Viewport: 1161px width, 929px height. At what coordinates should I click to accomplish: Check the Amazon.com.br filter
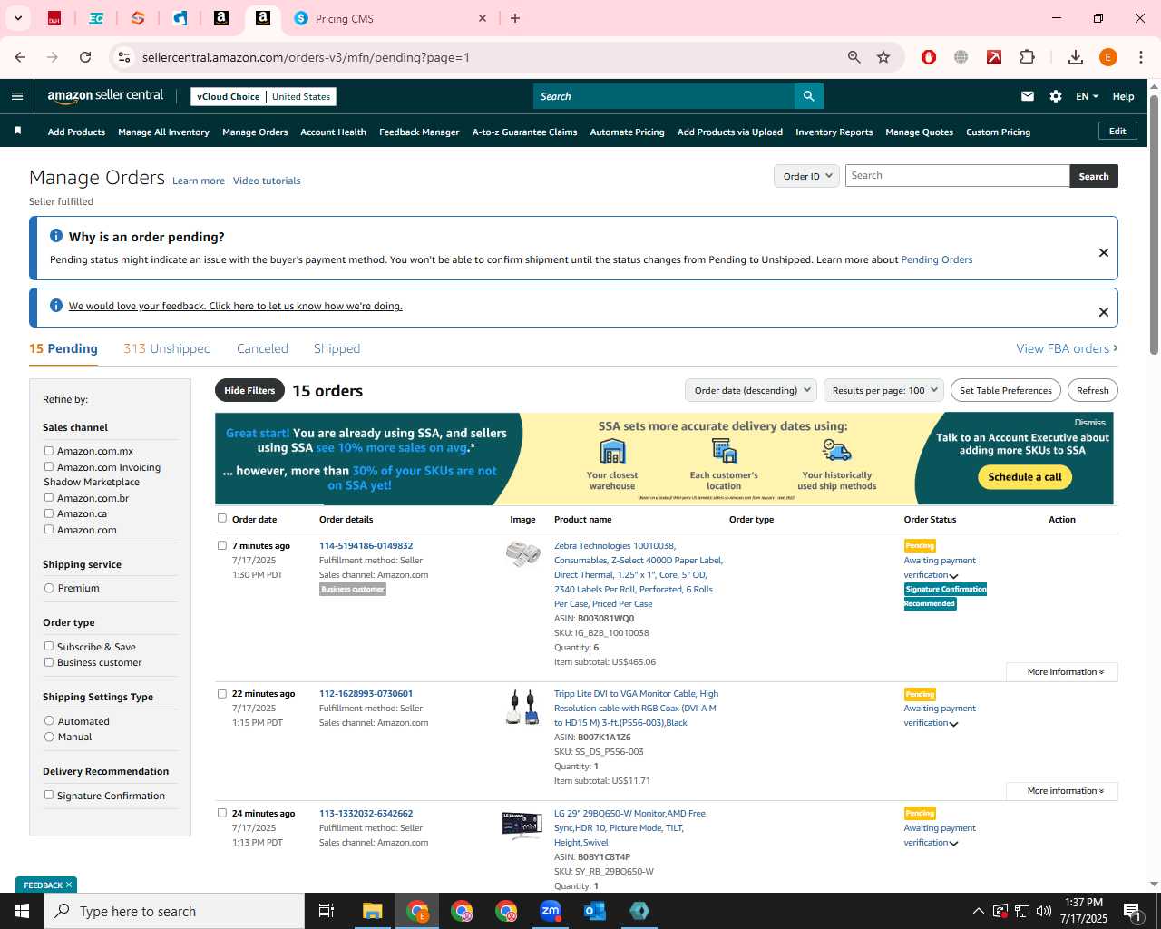pos(49,497)
